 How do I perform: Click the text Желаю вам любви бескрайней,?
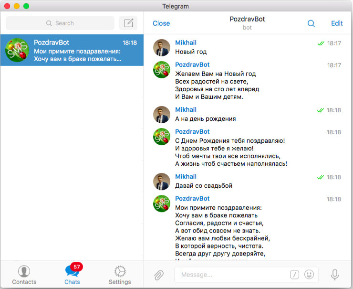pos(222,238)
